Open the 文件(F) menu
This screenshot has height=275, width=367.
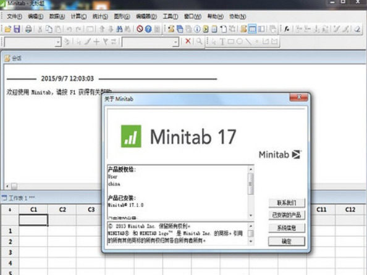[14, 17]
